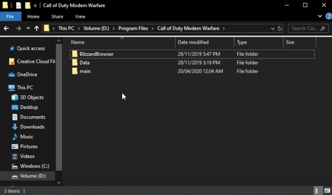
Task: Customize Quick Access Toolbar dropdown arrow
Action: (35, 6)
